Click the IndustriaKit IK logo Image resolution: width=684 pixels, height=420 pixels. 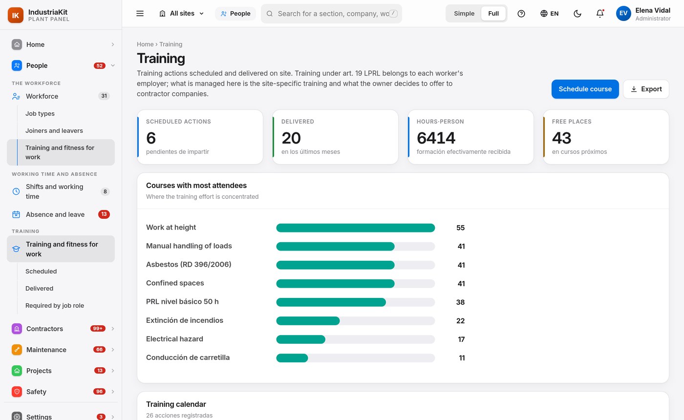tap(16, 15)
